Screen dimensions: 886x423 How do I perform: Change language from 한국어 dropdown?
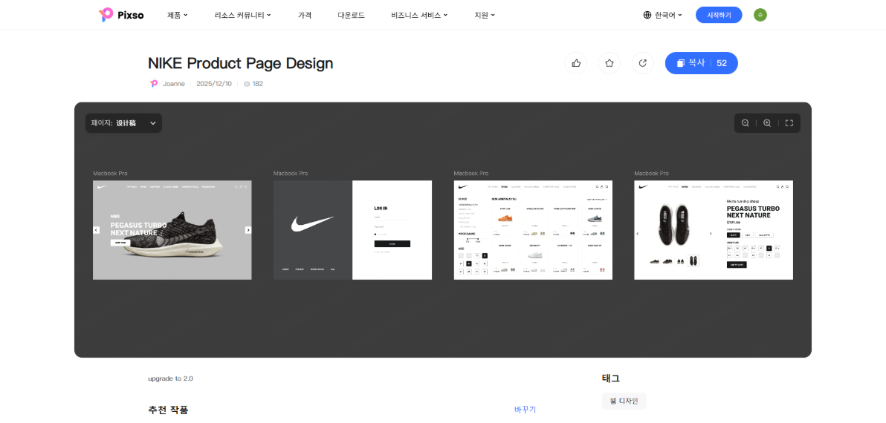(x=662, y=16)
